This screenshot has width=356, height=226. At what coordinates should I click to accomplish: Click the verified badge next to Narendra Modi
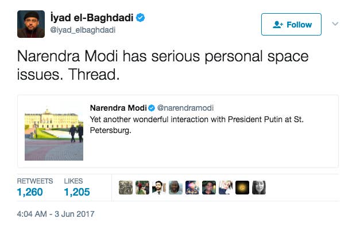pyautogui.click(x=152, y=108)
